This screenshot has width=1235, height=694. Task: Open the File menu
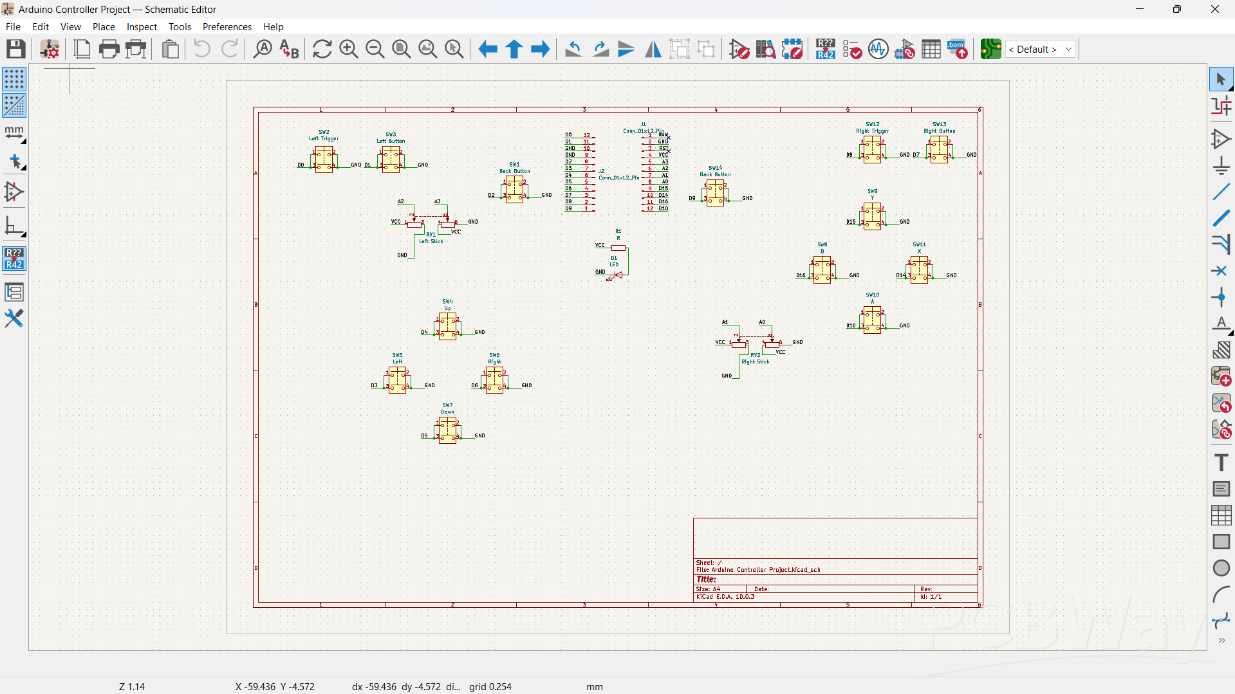[x=13, y=27]
